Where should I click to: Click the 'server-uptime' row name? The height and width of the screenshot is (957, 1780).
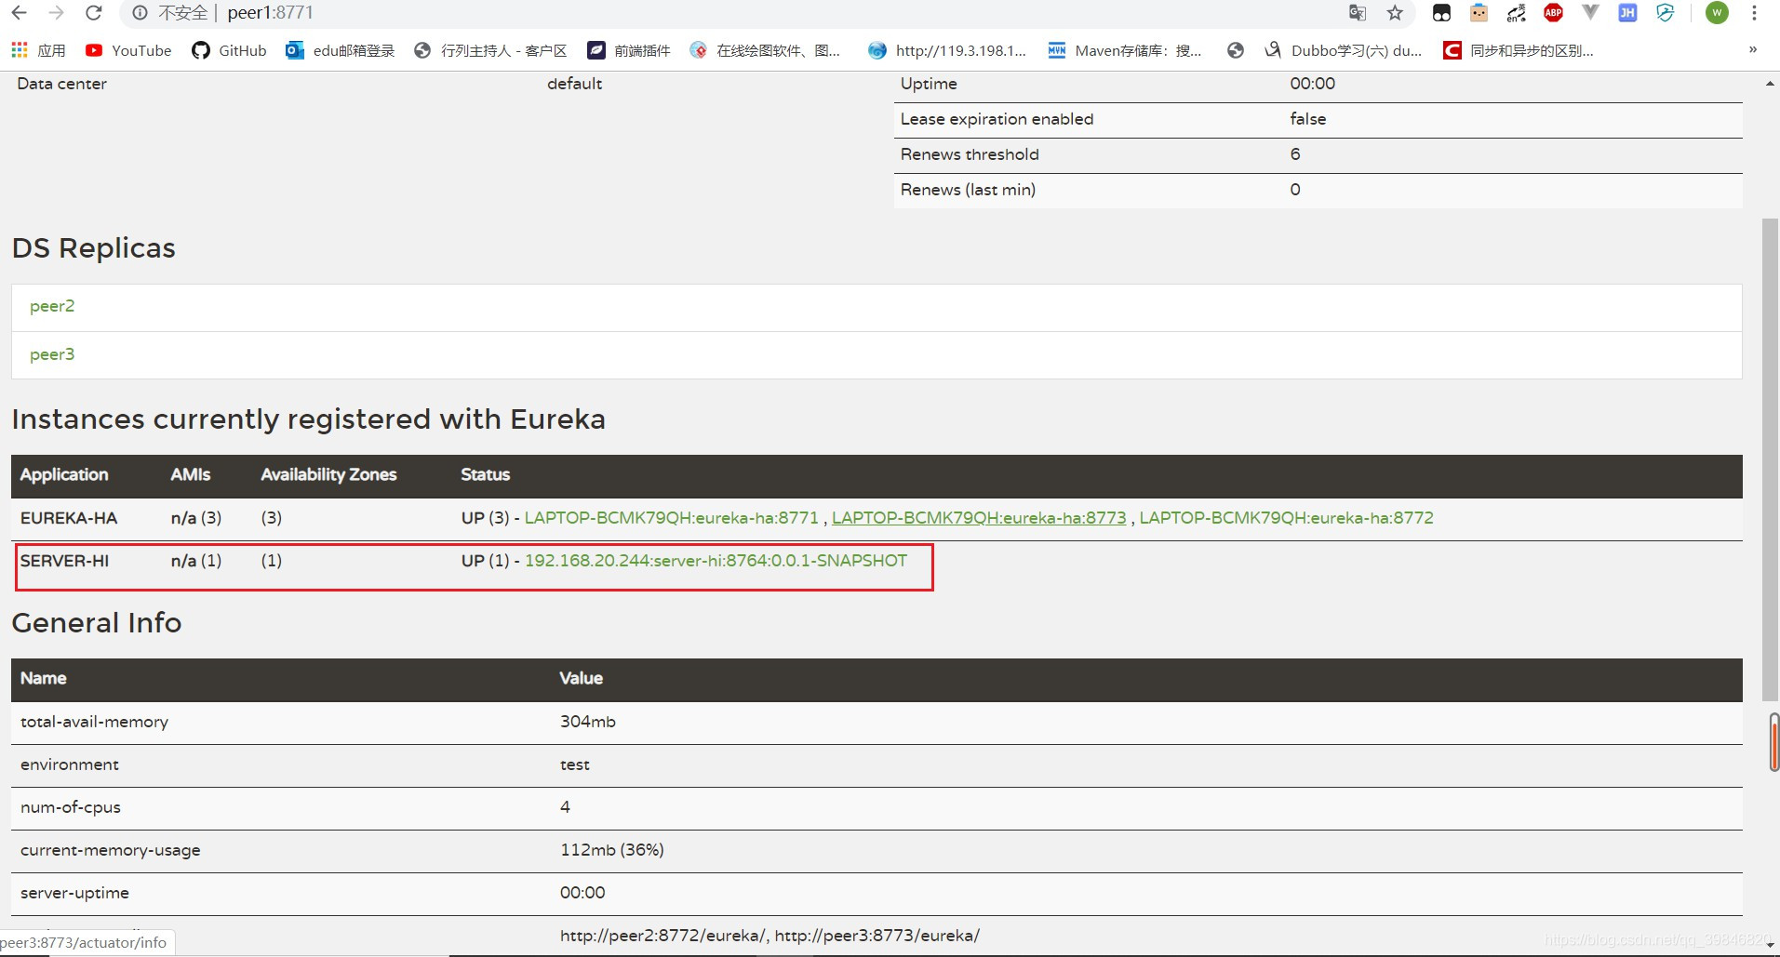click(x=74, y=893)
